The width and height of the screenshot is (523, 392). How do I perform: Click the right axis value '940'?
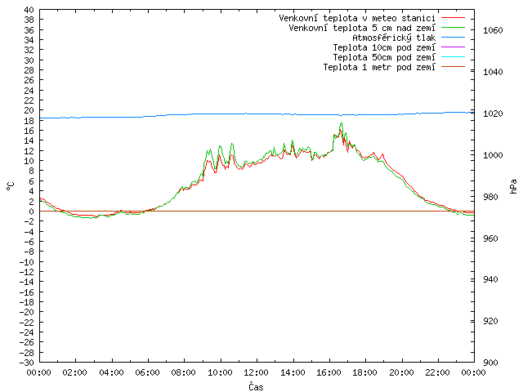490,279
